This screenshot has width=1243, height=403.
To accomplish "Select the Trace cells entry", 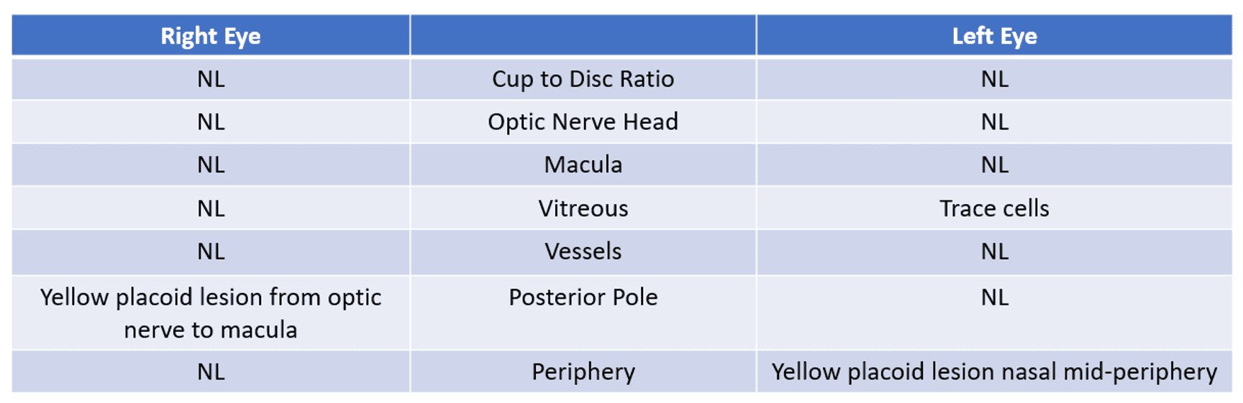I will point(994,208).
